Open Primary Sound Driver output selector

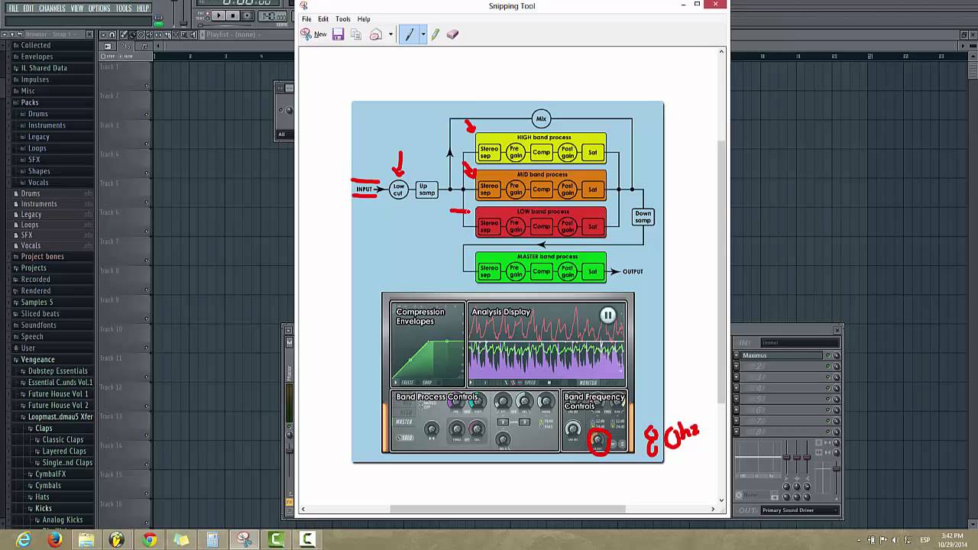pos(800,510)
